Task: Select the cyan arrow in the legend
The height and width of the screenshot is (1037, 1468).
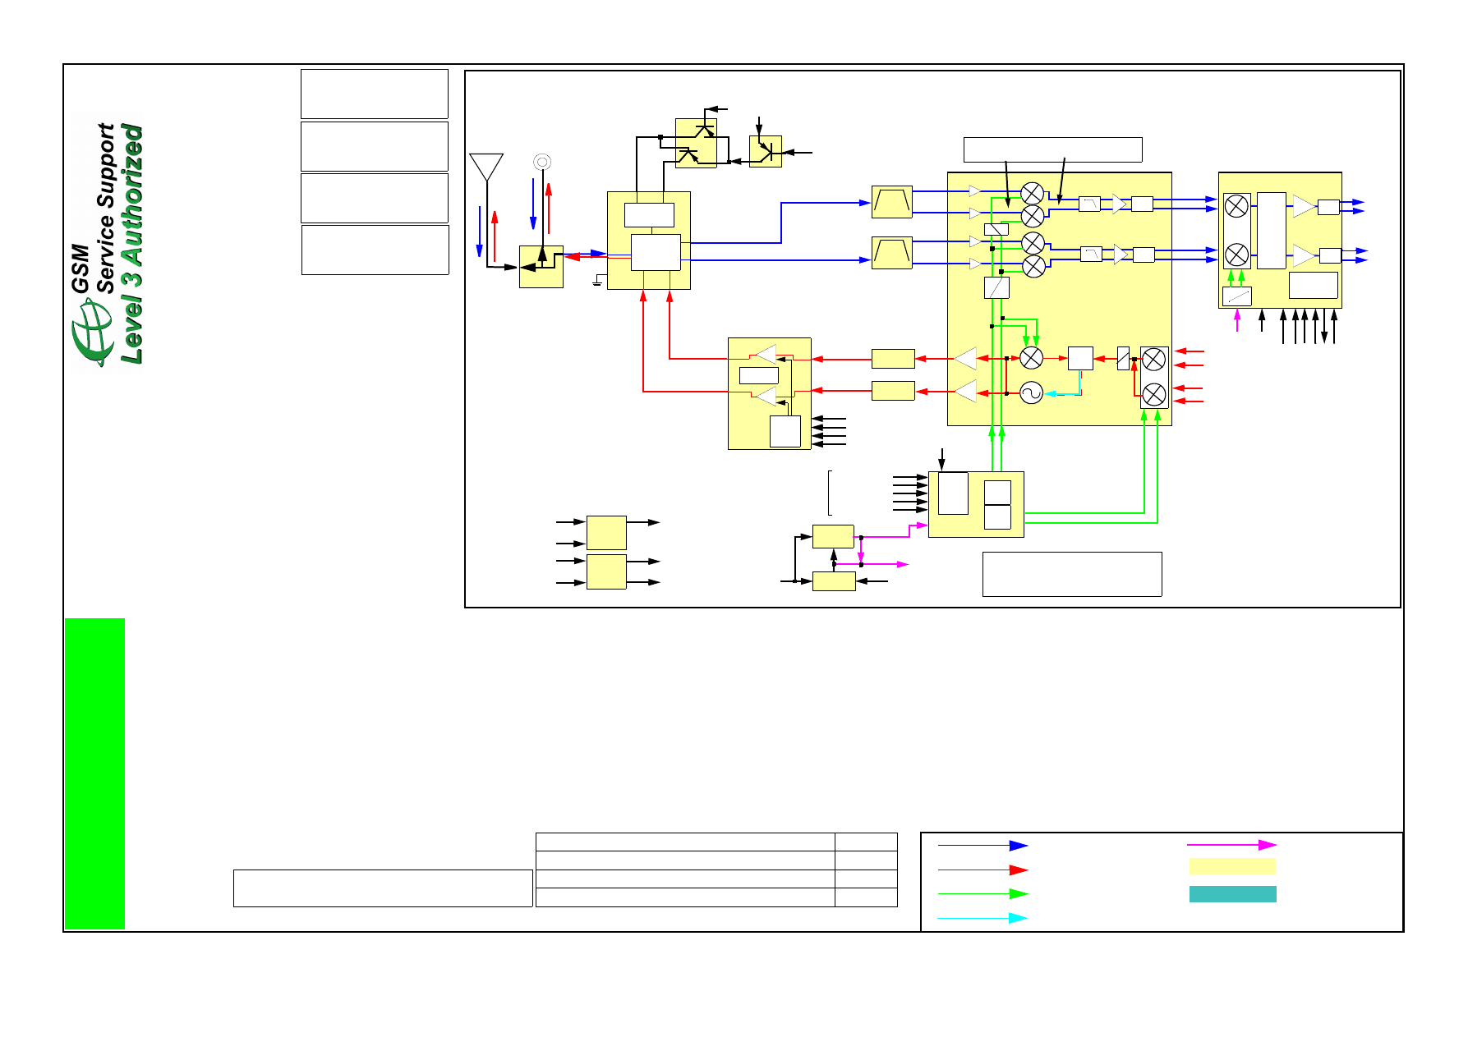Action: coord(983,918)
